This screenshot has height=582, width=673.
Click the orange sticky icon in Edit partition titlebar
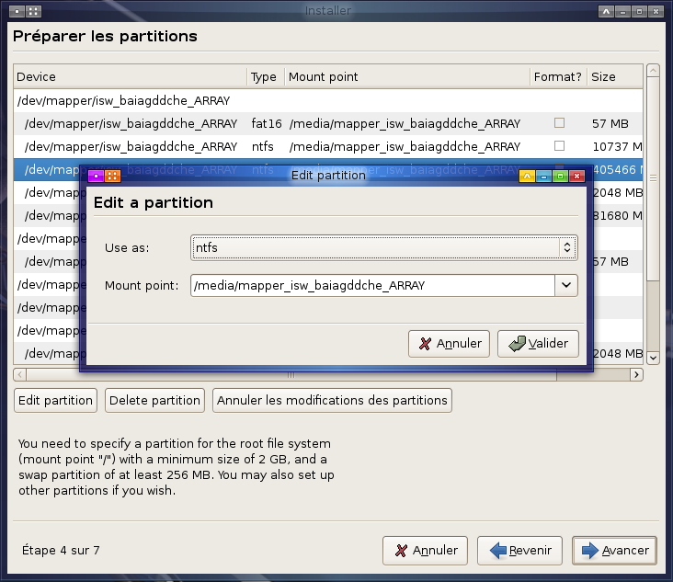(x=112, y=176)
